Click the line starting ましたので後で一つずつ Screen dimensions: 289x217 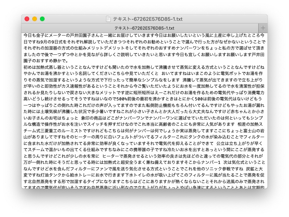pyautogui.click(x=144, y=54)
